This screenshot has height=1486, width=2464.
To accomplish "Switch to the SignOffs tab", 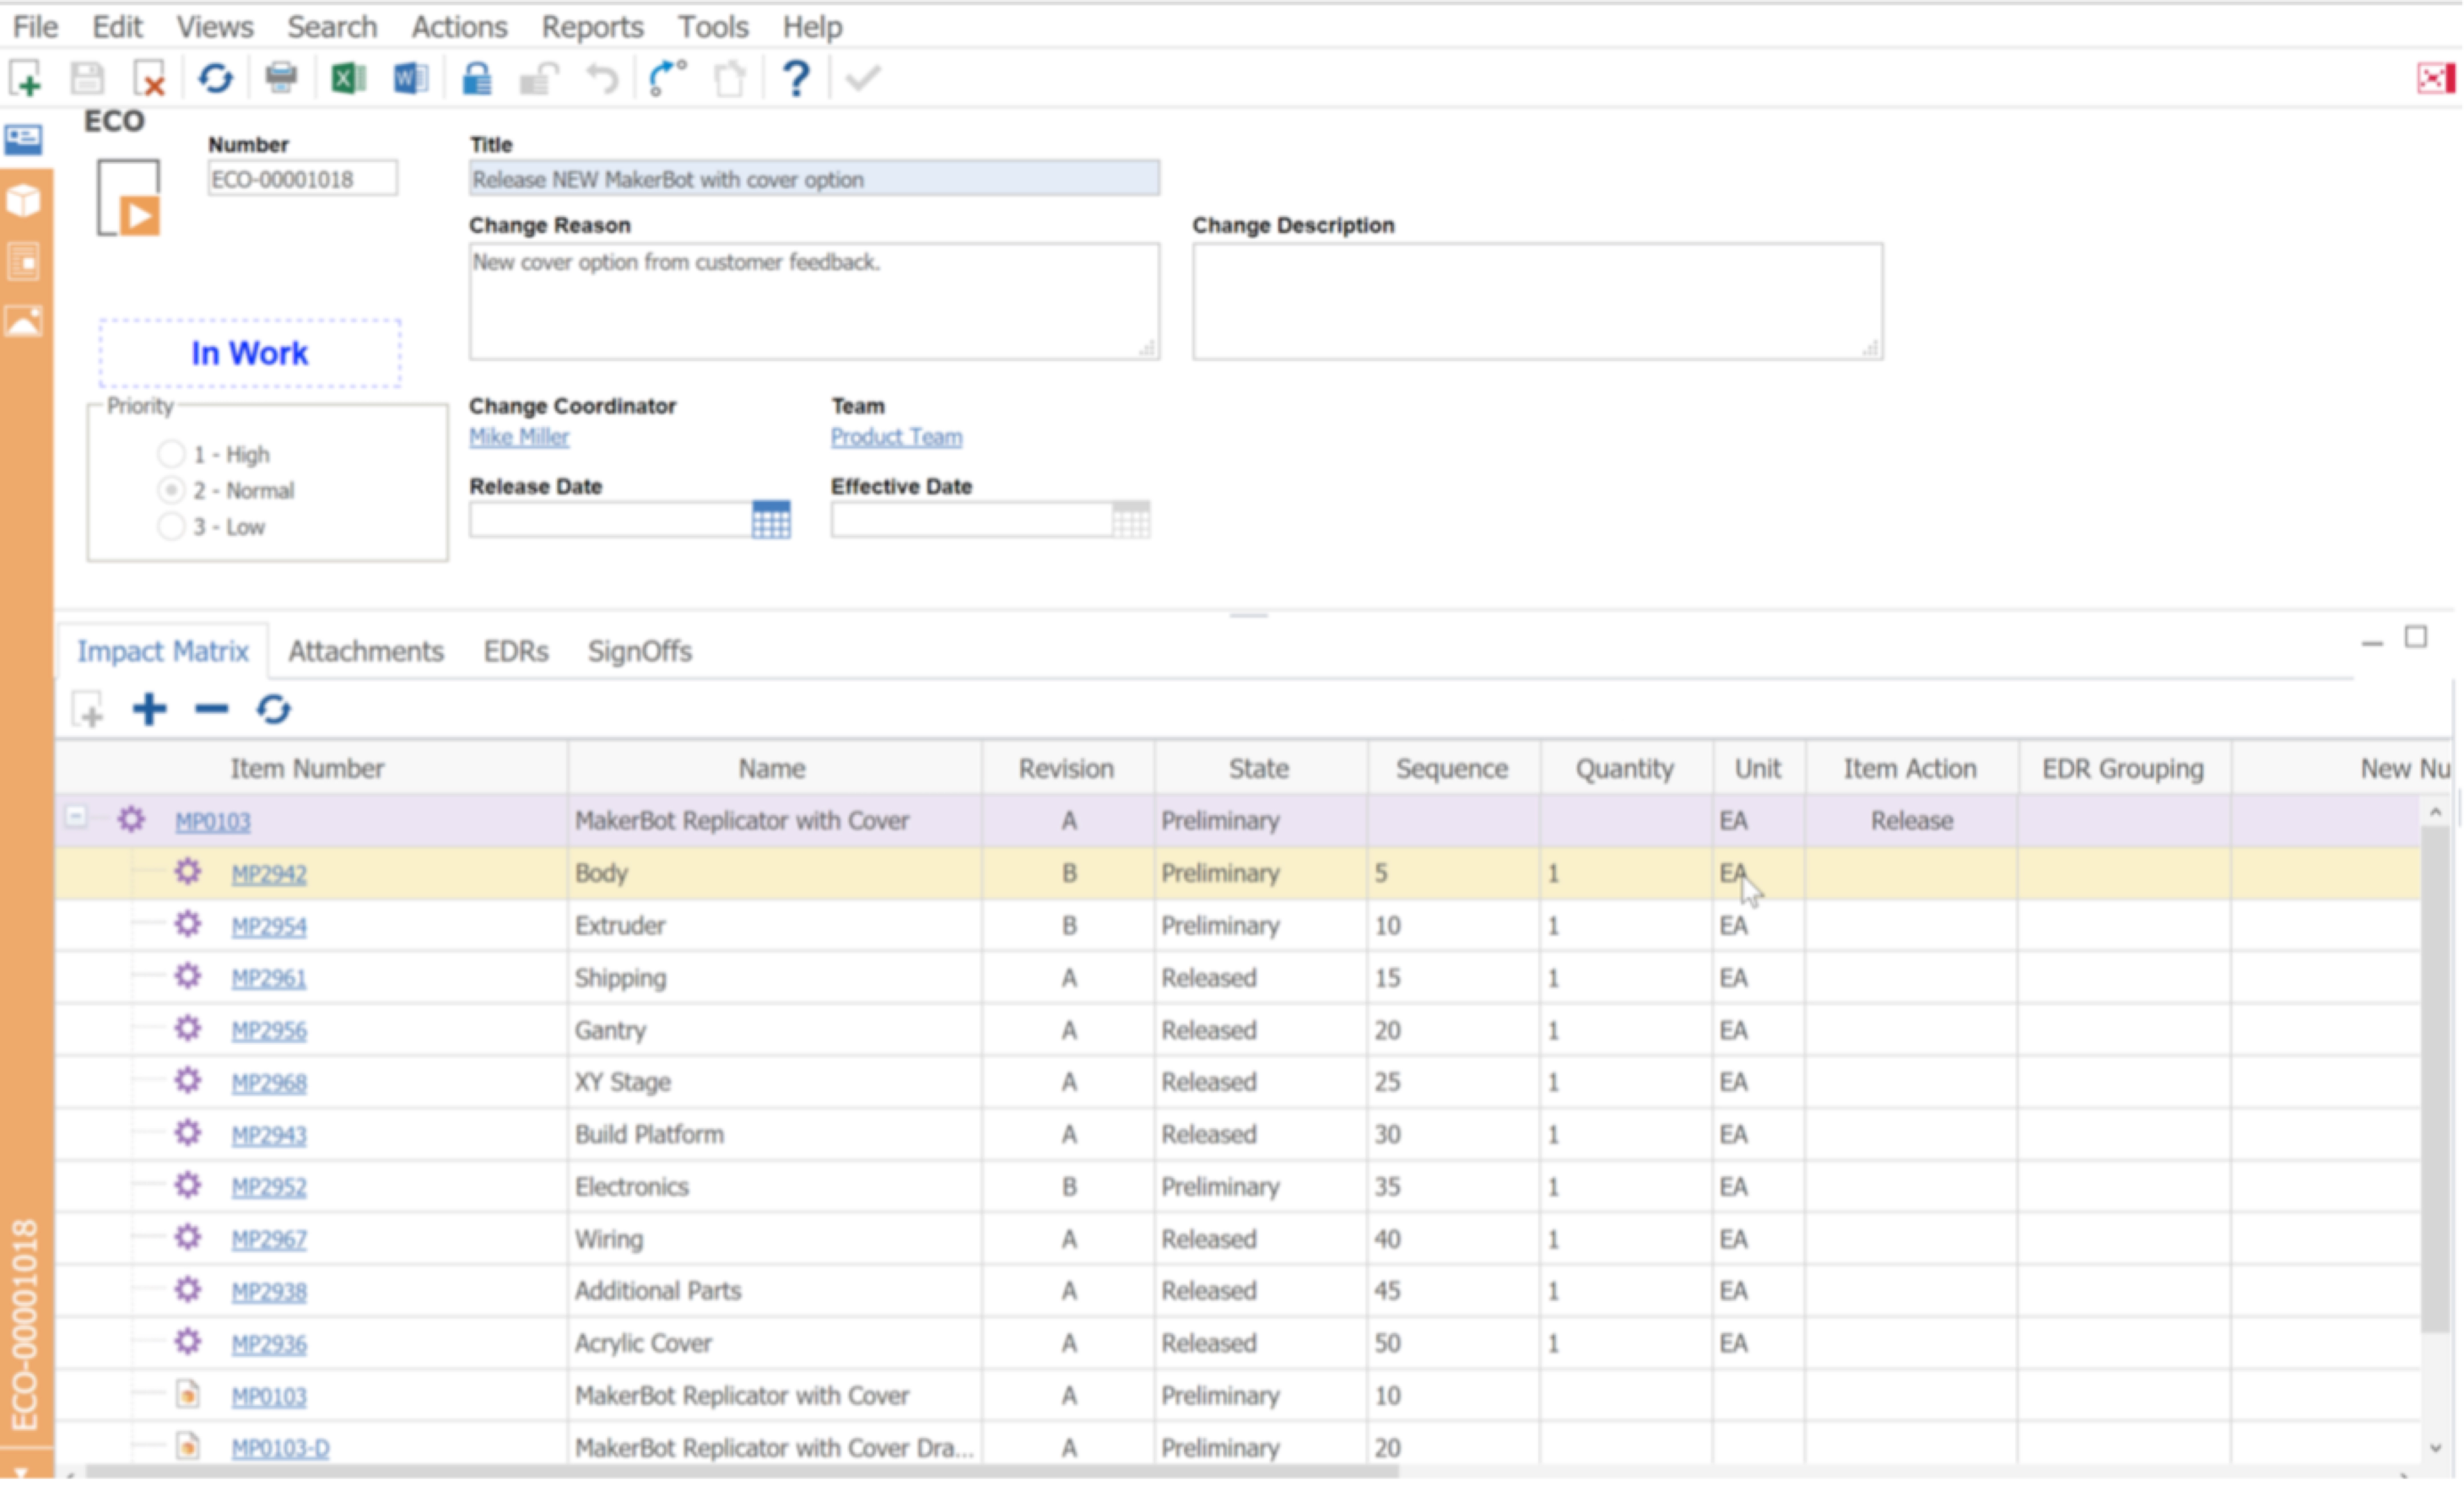I will (639, 651).
